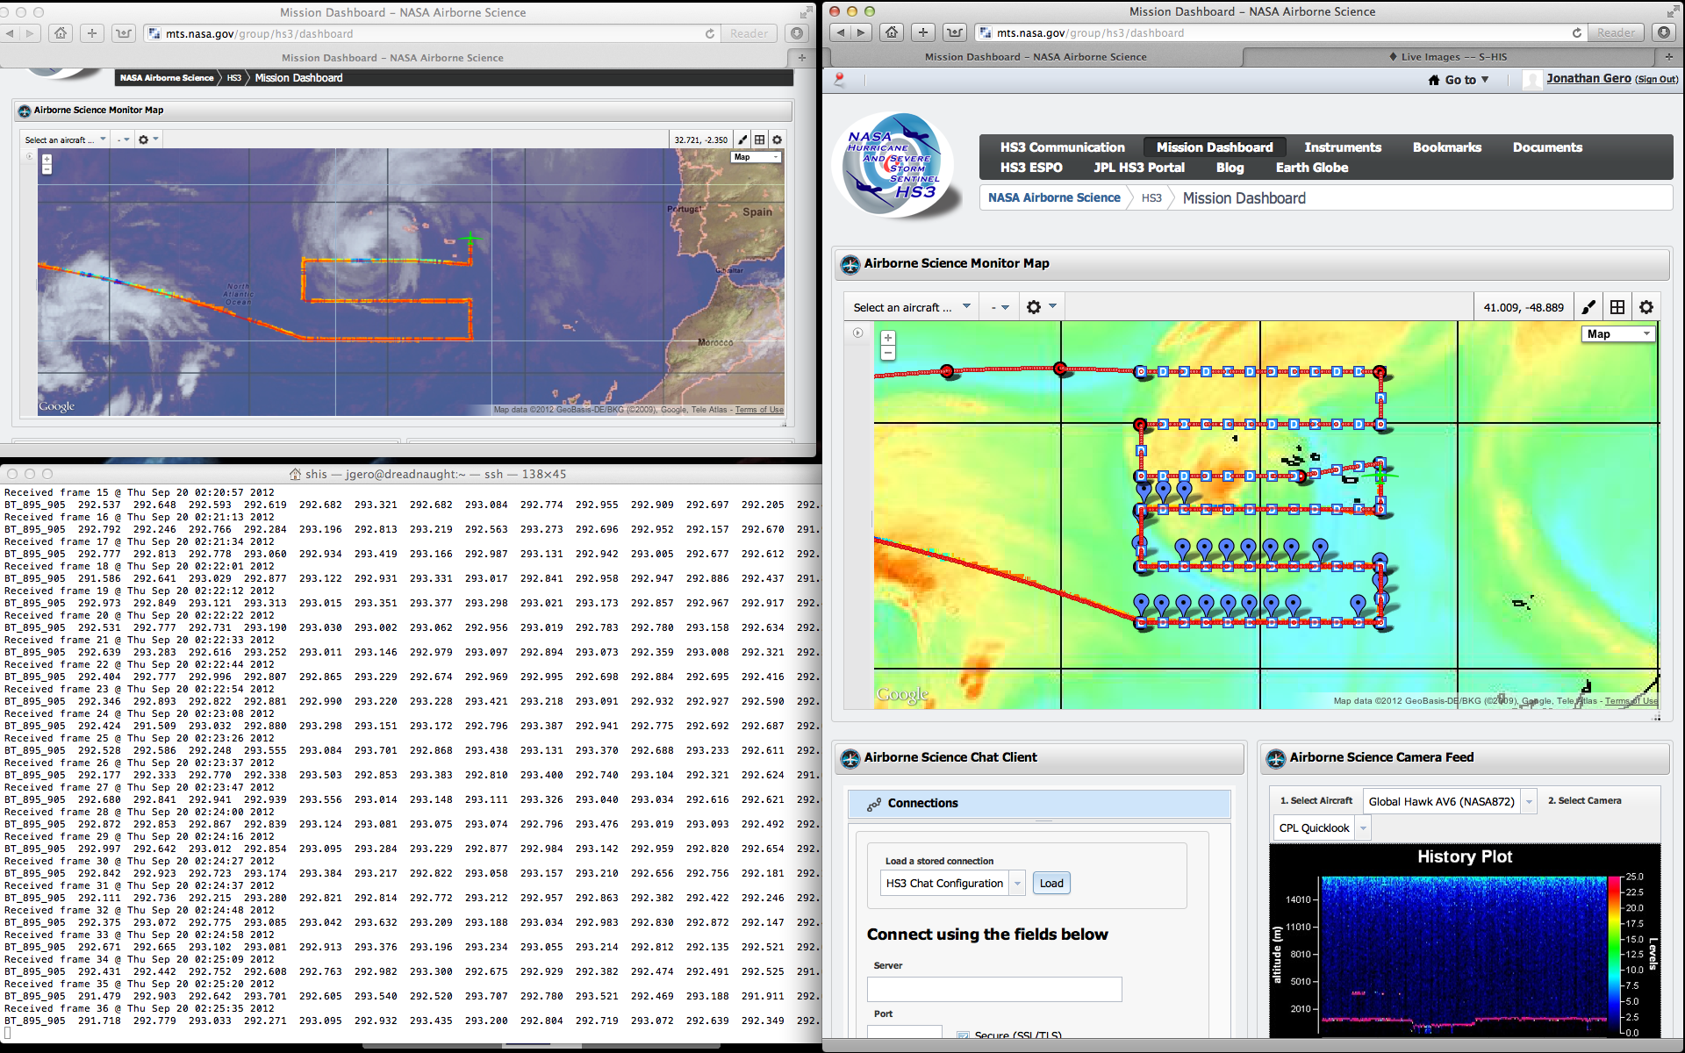The image size is (1685, 1053).
Task: Reload the page in the right browser
Action: click(1576, 32)
